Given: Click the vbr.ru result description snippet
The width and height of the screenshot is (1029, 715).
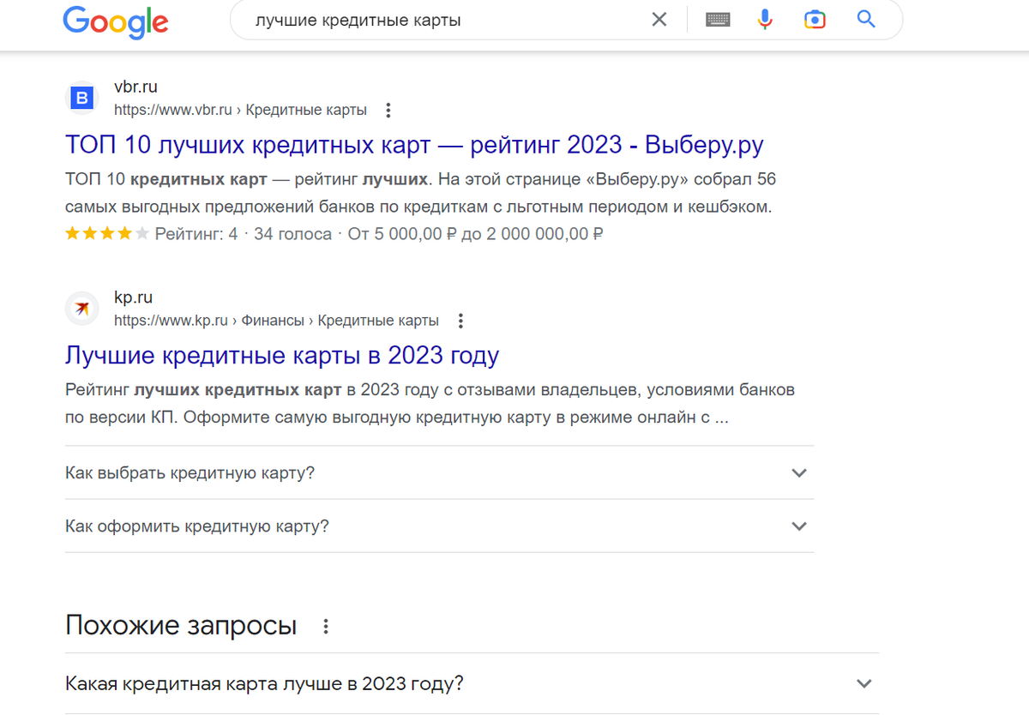Looking at the screenshot, I should click(x=420, y=193).
